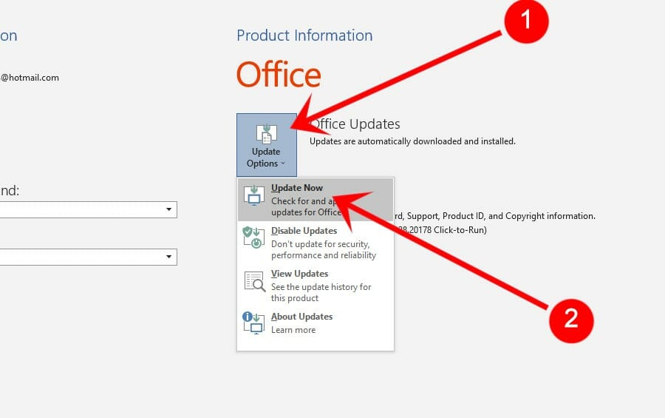Click the 'Click-to-Run)' version text
This screenshot has height=418, width=665.
coord(460,230)
